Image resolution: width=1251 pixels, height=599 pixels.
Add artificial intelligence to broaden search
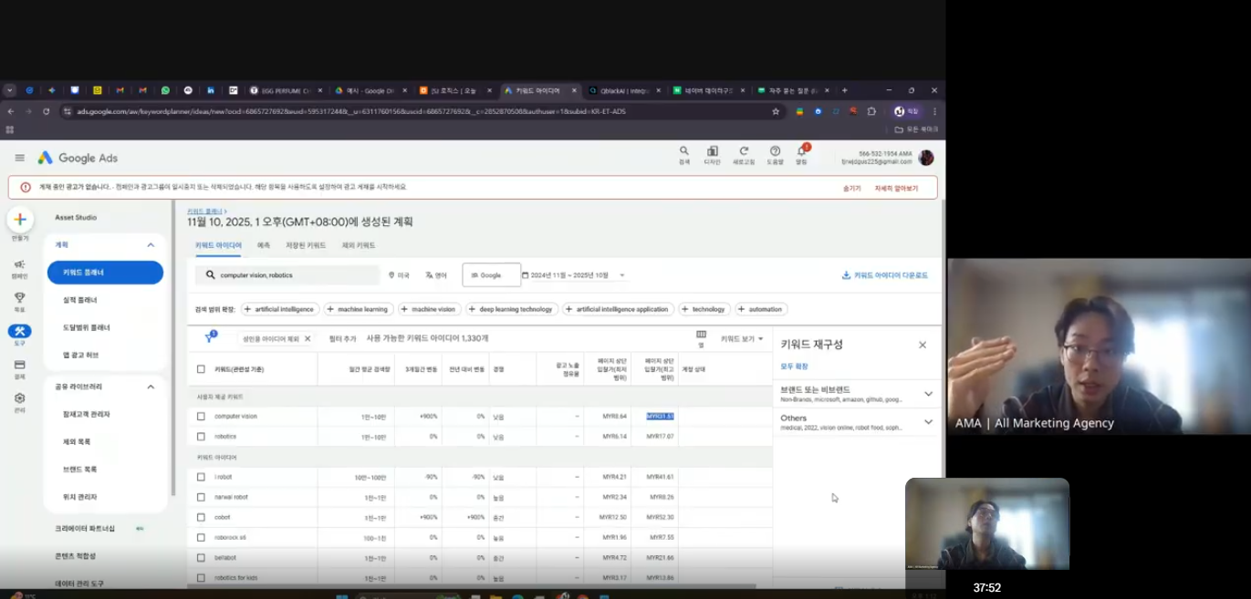(279, 309)
